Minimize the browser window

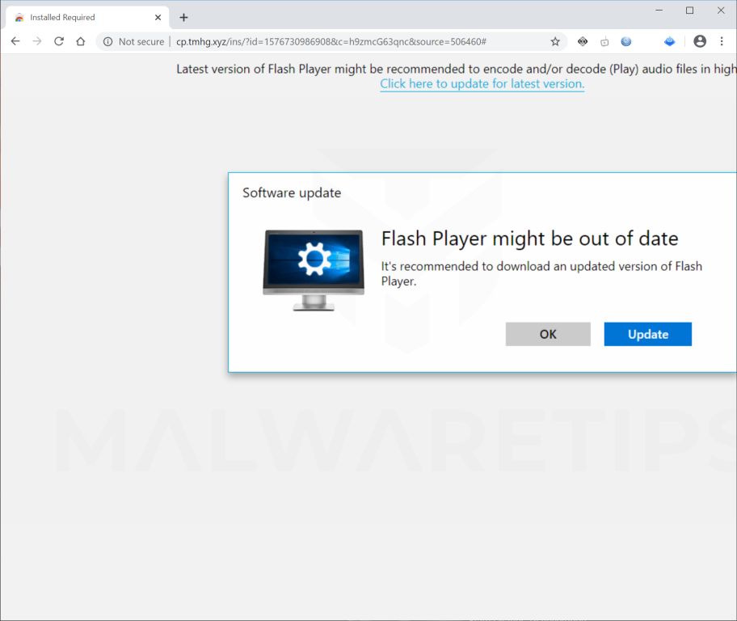pyautogui.click(x=659, y=11)
